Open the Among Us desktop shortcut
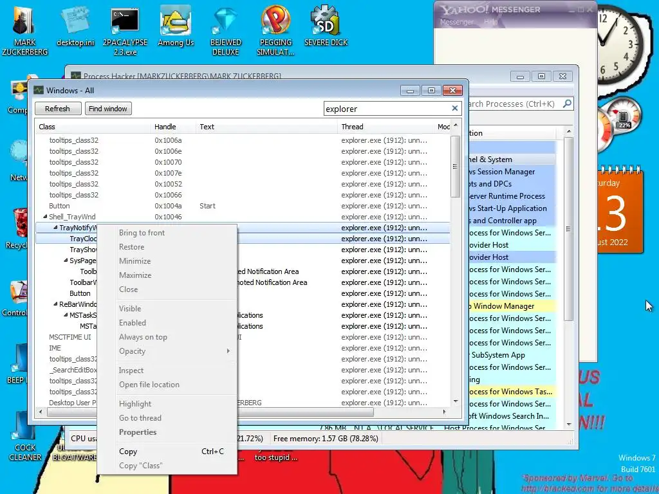Image resolution: width=659 pixels, height=494 pixels. [x=176, y=26]
